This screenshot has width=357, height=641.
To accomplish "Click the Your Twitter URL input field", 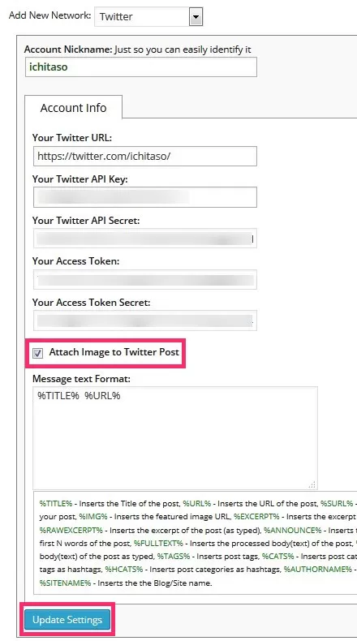I will tap(145, 156).
